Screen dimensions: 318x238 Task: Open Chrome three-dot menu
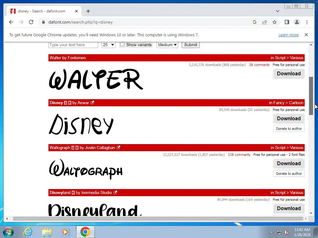[307, 22]
